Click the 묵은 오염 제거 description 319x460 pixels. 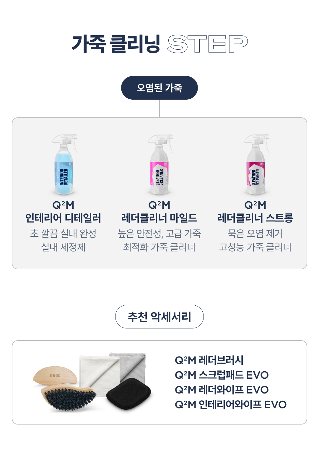point(255,233)
